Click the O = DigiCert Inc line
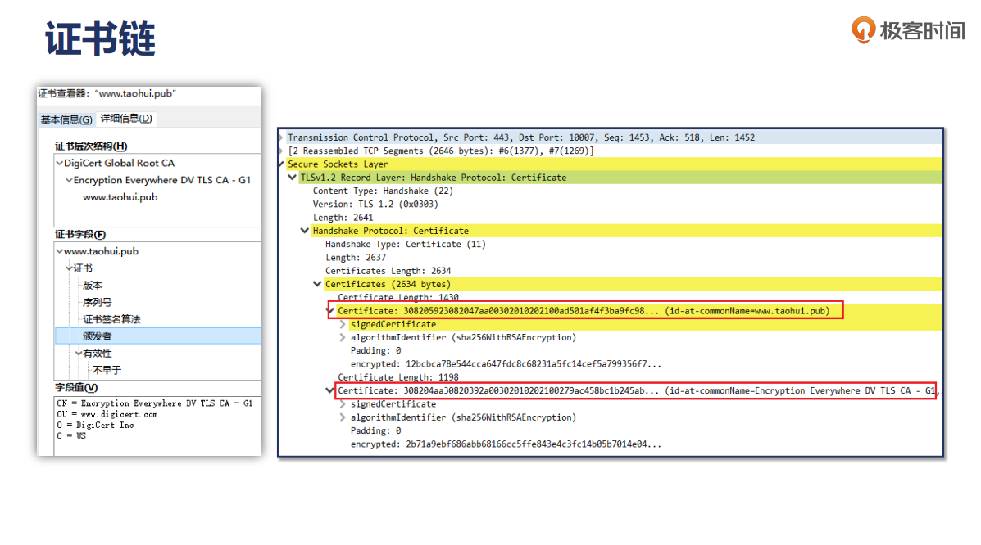Screen dimensions: 981x545 pyautogui.click(x=95, y=425)
